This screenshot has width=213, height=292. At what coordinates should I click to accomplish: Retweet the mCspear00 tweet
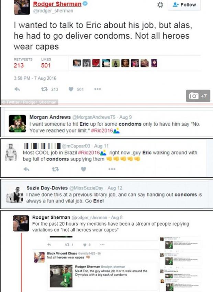(x=55, y=169)
